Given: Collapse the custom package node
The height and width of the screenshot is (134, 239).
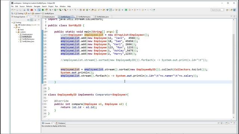Looking at the screenshot, I should (x=16, y=32).
